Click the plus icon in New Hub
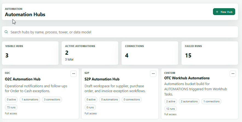 point(217,12)
